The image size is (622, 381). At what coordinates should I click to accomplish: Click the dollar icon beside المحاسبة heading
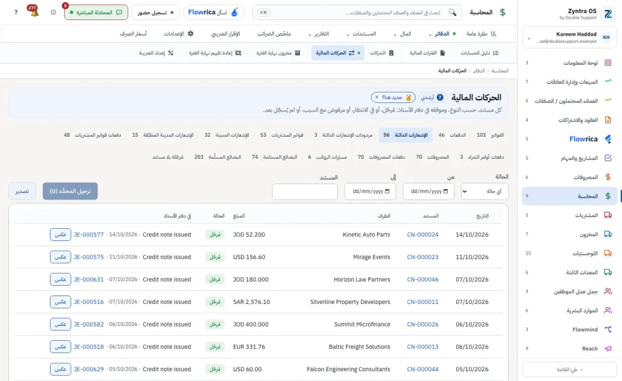tap(502, 12)
